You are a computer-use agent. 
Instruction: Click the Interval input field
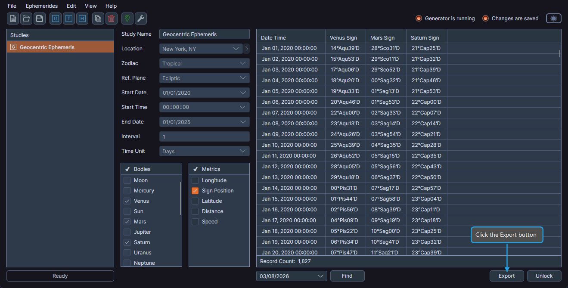[204, 136]
